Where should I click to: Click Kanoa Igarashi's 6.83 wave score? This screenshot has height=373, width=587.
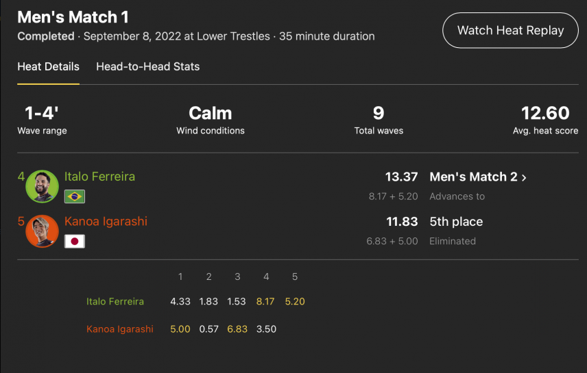[237, 329]
